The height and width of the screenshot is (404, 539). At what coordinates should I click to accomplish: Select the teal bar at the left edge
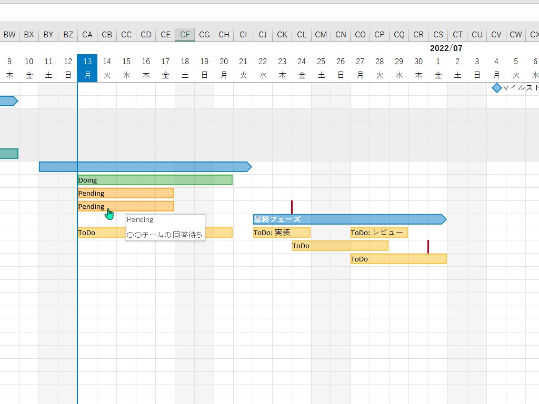[9, 154]
